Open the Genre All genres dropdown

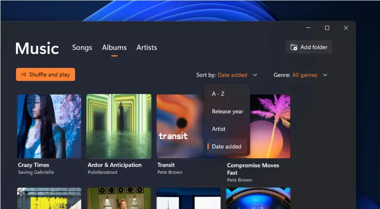pos(301,75)
